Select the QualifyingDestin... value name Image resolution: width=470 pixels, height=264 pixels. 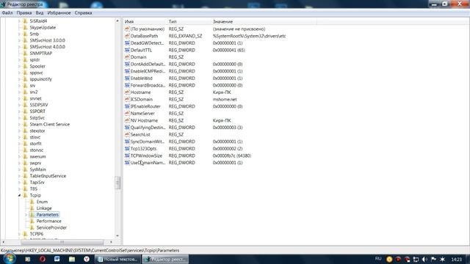click(148, 128)
